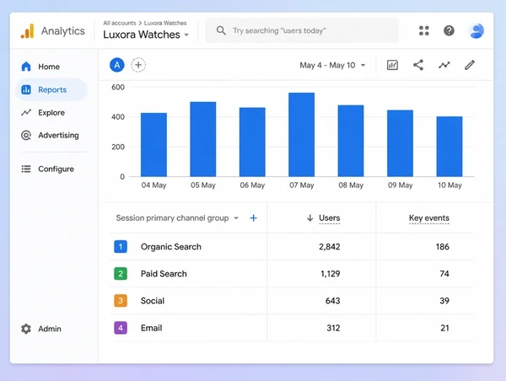Screen dimensions: 506x381
Task: Click the 08 May chart bar
Action: [x=351, y=141]
